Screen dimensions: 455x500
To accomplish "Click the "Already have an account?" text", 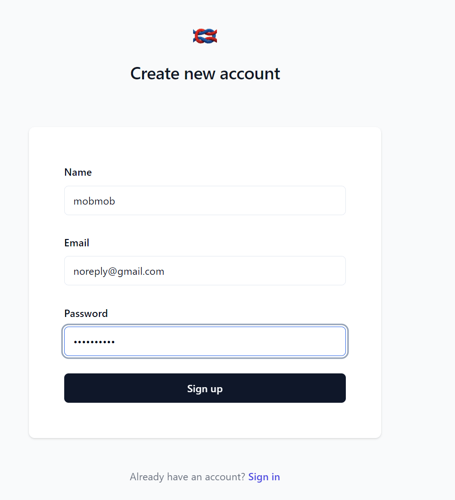I will click(188, 477).
